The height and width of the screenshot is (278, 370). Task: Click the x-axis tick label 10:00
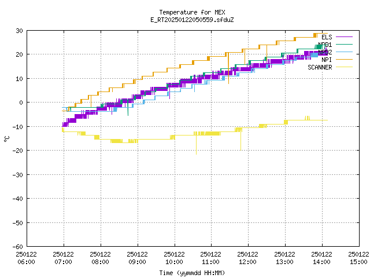pos(174,262)
